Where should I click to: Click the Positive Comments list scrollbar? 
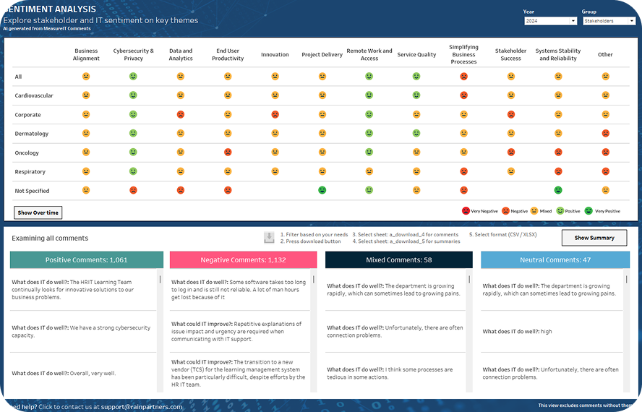[x=160, y=279]
